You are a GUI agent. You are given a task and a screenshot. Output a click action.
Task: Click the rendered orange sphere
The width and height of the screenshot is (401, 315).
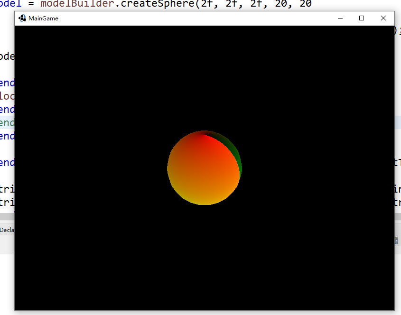pos(205,168)
